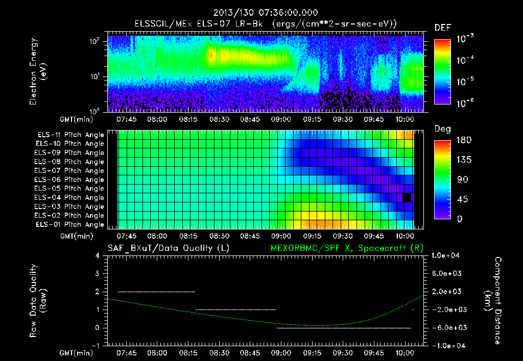Click the 0 label on Deg scale
The image size is (523, 361).
pyautogui.click(x=460, y=219)
